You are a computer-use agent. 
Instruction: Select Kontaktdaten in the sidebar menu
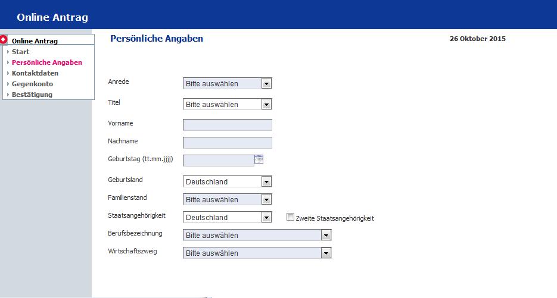point(35,73)
